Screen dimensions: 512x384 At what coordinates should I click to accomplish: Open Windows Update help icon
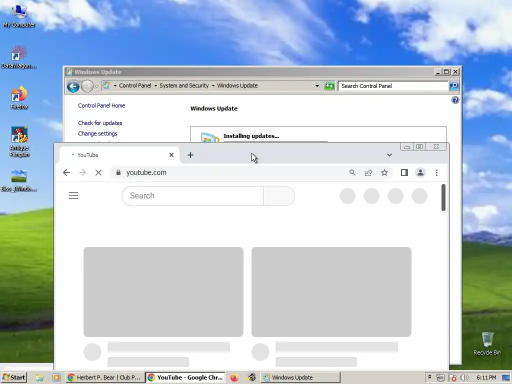(455, 100)
